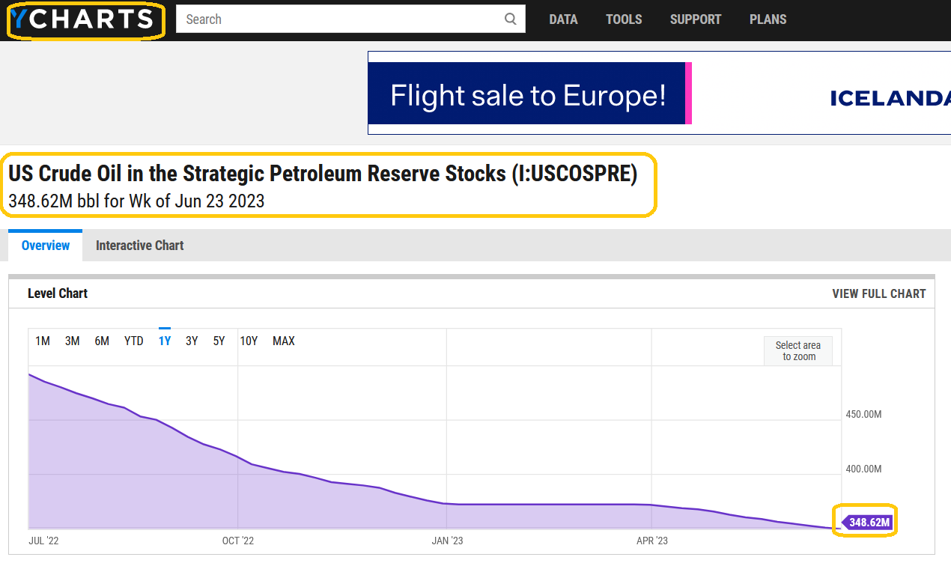951x563 pixels.
Task: Switch chart to 3Y range
Action: point(192,341)
